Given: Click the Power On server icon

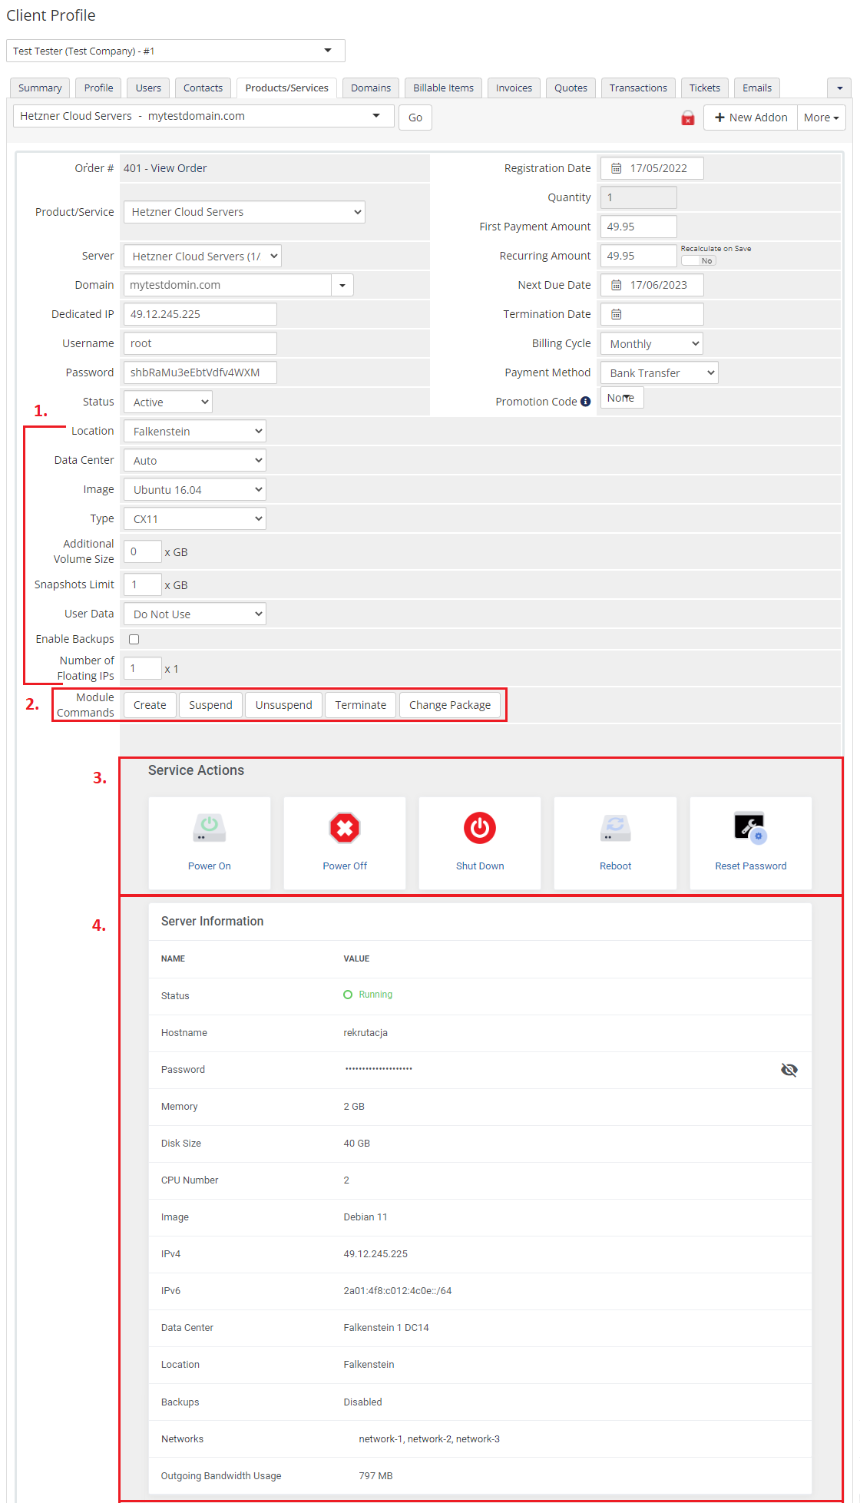Looking at the screenshot, I should [x=209, y=829].
